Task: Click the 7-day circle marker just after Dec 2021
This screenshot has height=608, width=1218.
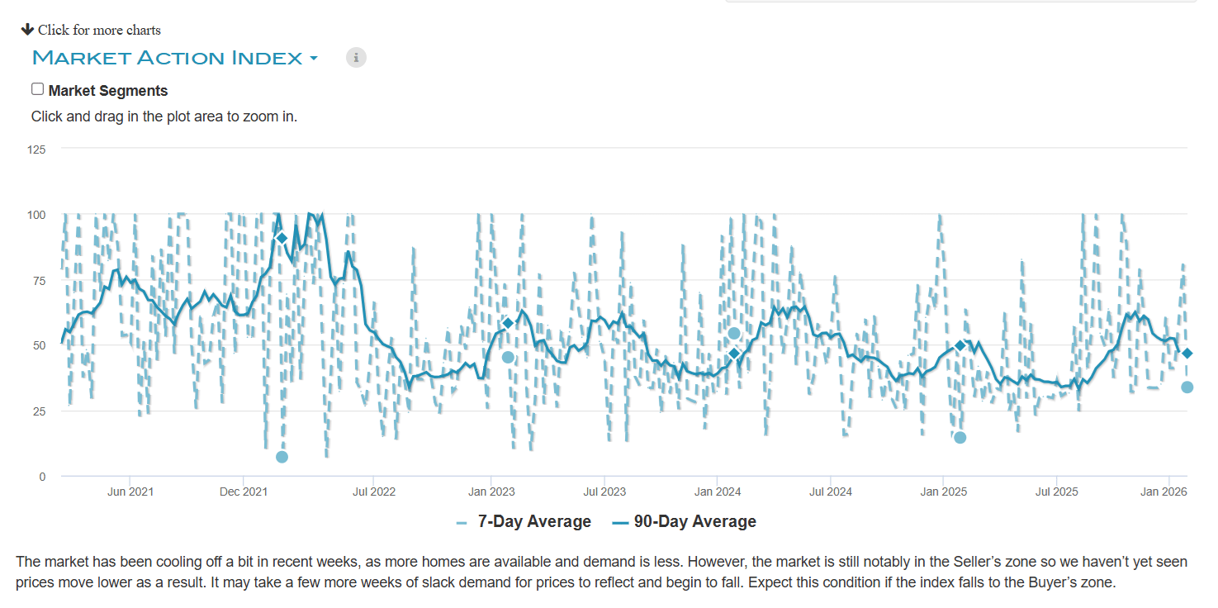Action: (x=282, y=457)
